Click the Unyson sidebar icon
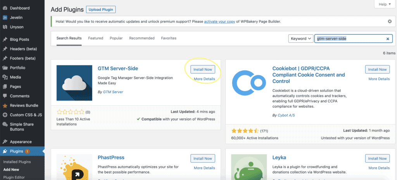397x180 pixels. coord(5,27)
